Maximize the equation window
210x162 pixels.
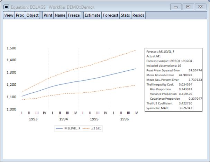coord(188,7)
